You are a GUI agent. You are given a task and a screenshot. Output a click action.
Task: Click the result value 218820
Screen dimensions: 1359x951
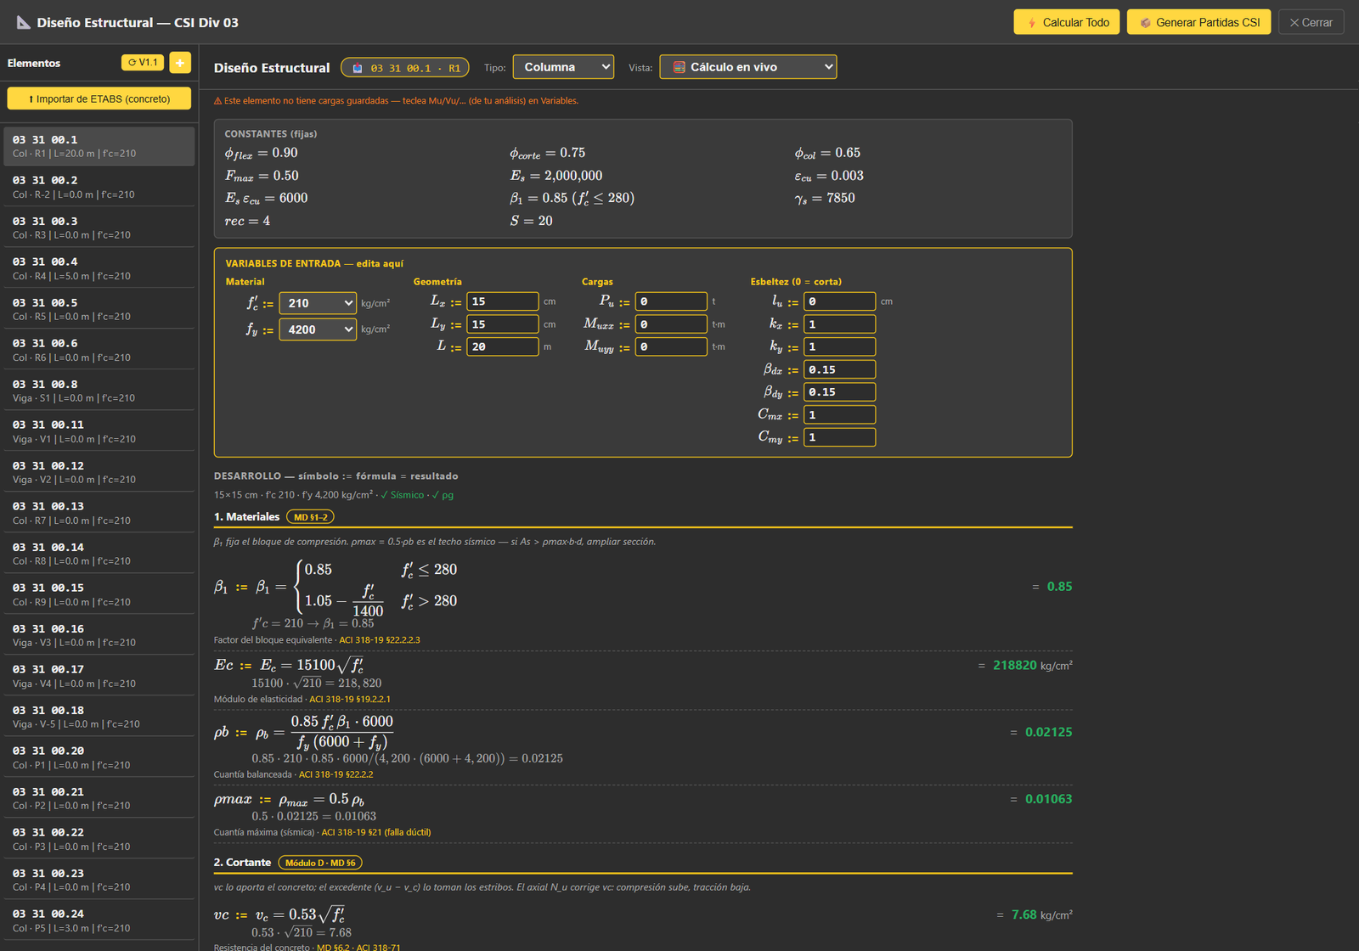pos(1014,666)
